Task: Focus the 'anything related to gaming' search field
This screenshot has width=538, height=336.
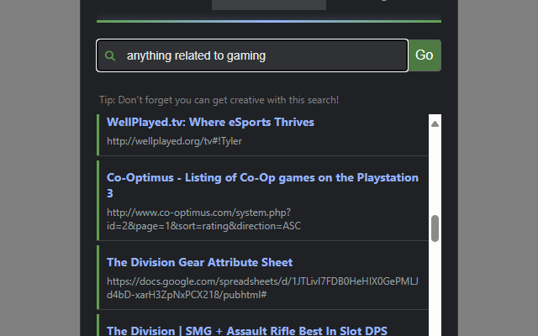Action: coord(252,55)
